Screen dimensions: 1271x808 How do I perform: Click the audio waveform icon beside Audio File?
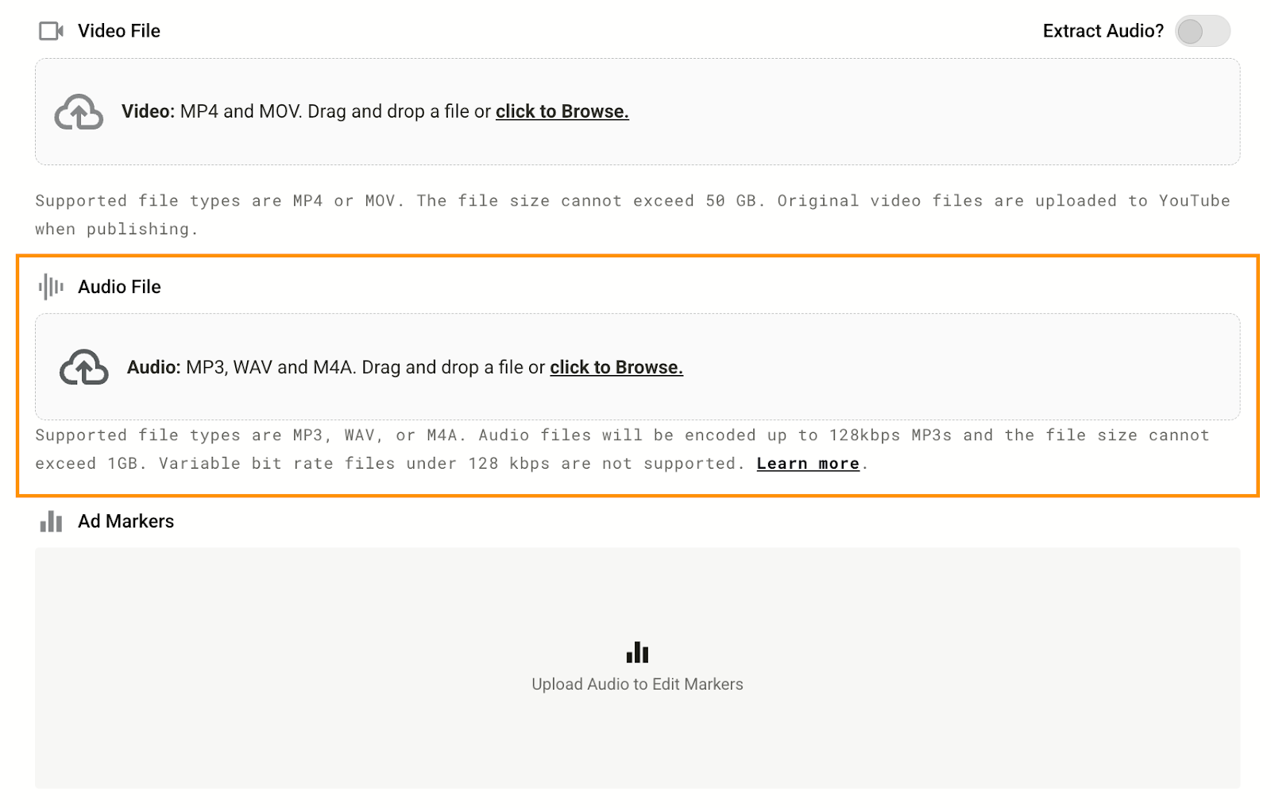coord(51,287)
